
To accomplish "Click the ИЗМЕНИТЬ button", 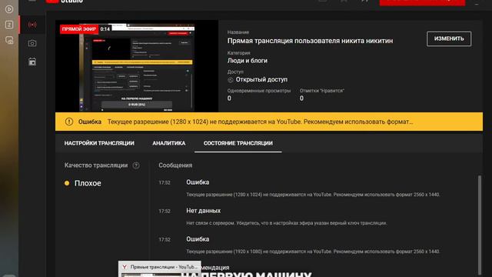I will [x=449, y=38].
